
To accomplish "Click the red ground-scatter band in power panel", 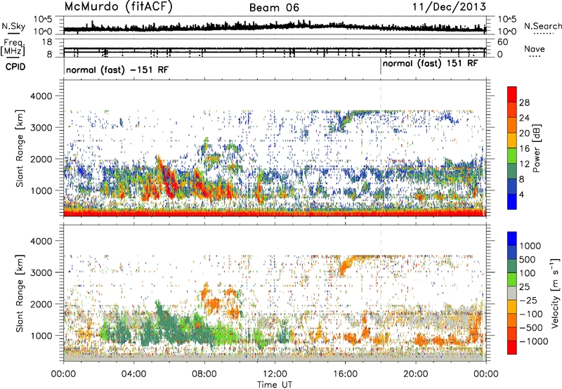I will pyautogui.click(x=275, y=213).
